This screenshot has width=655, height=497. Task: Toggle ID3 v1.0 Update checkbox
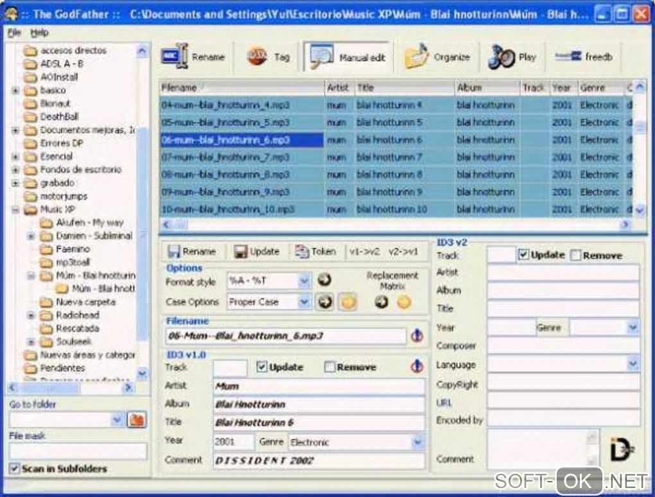(x=261, y=367)
